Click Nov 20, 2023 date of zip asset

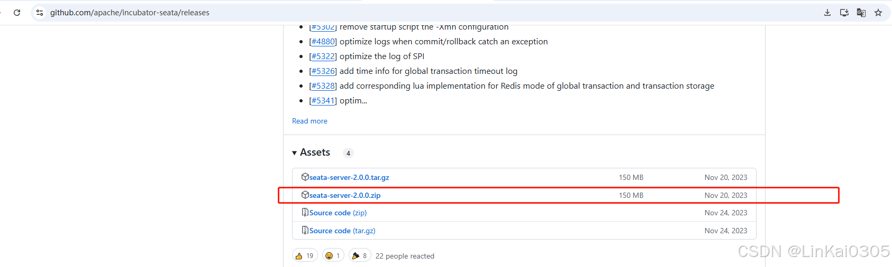726,195
